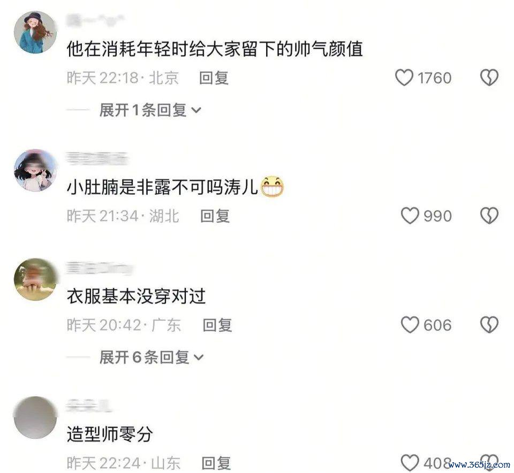
Task: Open avatar of girl in hat
Action: (35, 32)
